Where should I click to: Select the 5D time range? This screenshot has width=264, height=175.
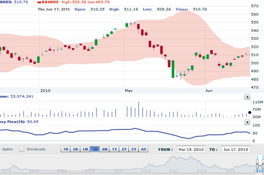[75, 149]
